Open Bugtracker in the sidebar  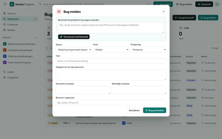[x=20, y=19]
